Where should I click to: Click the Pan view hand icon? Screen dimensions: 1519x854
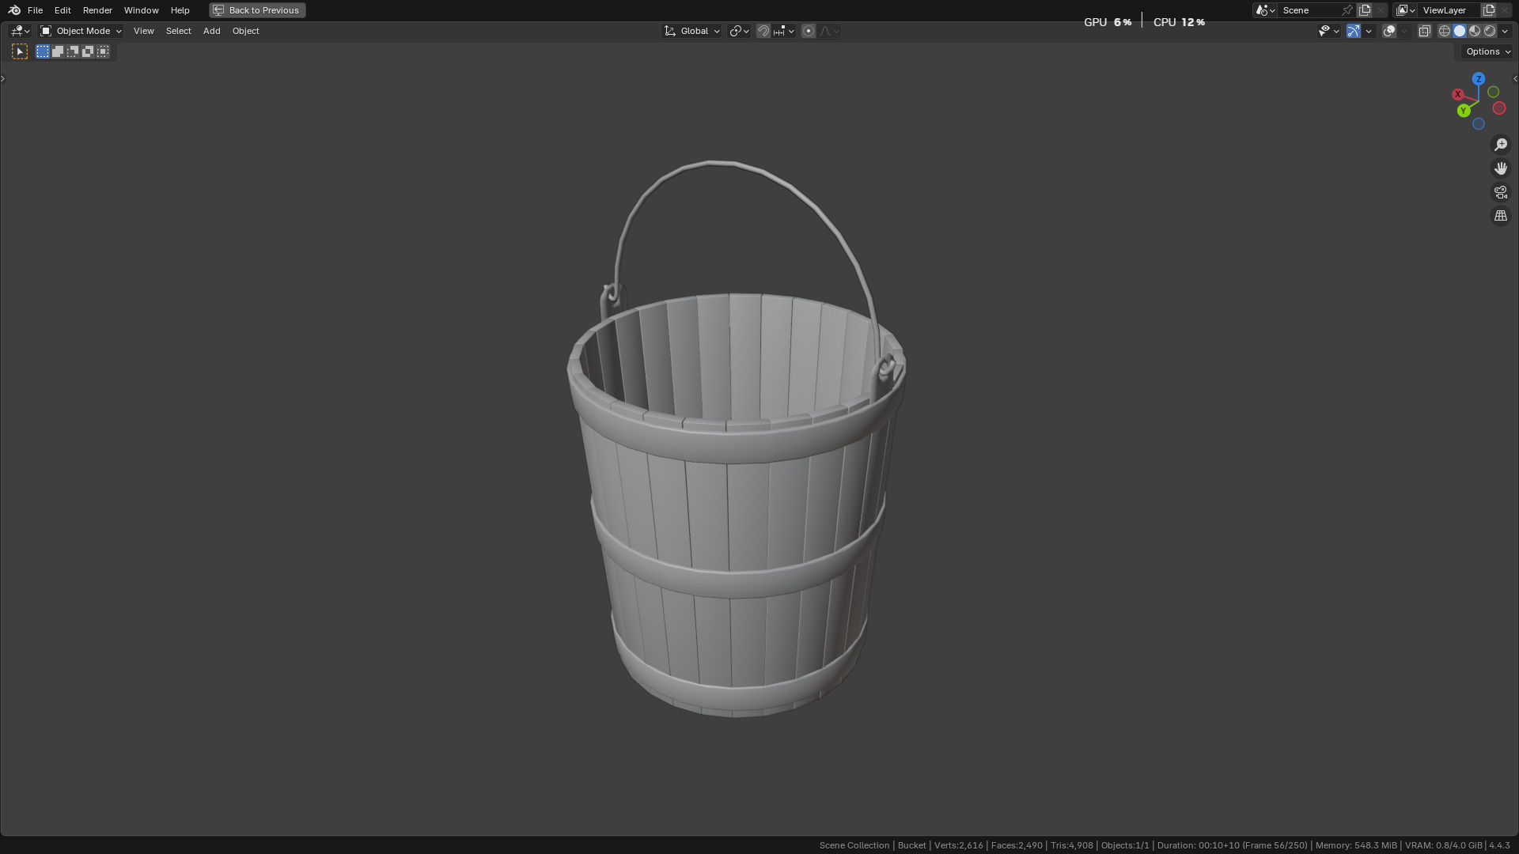coord(1501,168)
